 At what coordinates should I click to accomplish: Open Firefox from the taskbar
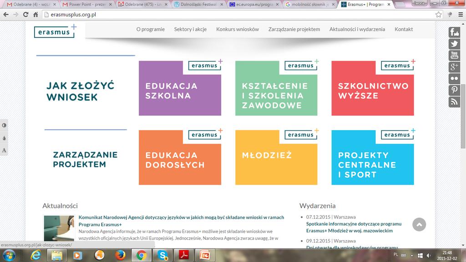click(120, 256)
